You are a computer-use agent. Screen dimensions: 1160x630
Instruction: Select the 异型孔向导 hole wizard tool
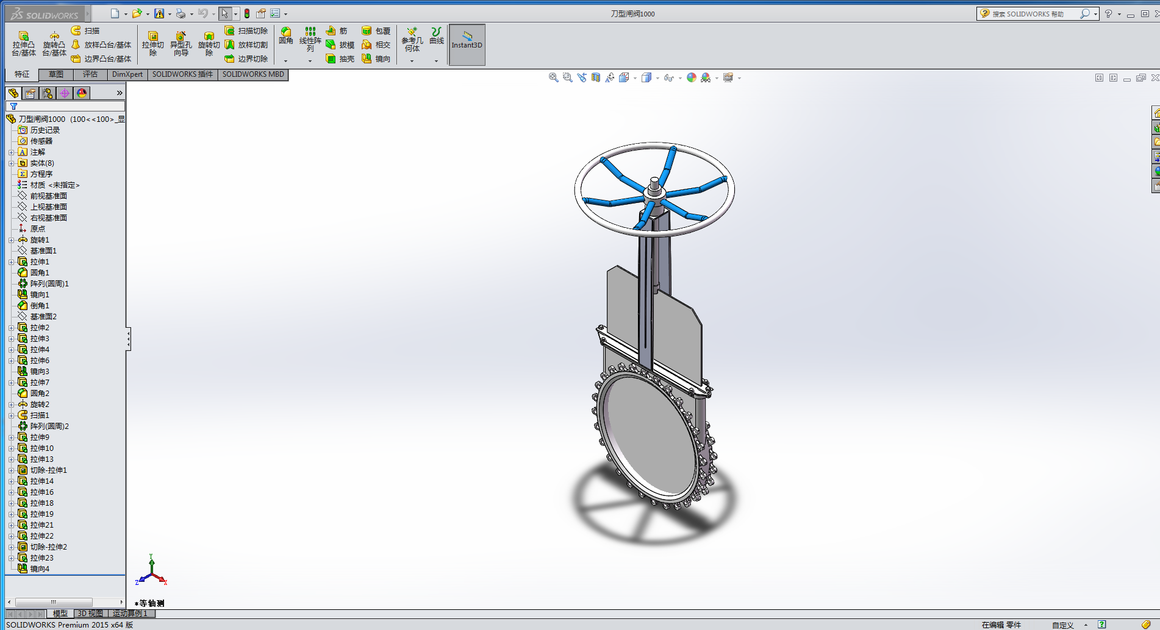181,44
